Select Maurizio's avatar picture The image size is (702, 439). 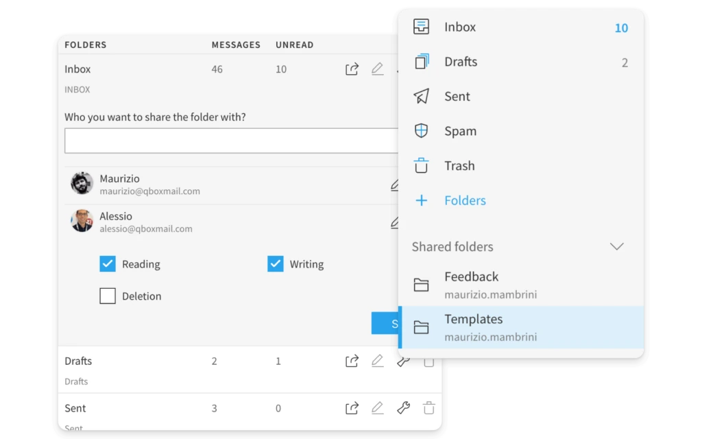click(82, 184)
